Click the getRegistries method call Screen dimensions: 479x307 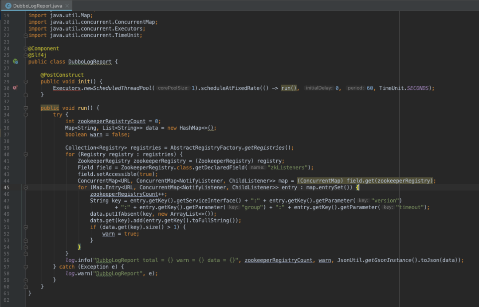tap(264, 148)
